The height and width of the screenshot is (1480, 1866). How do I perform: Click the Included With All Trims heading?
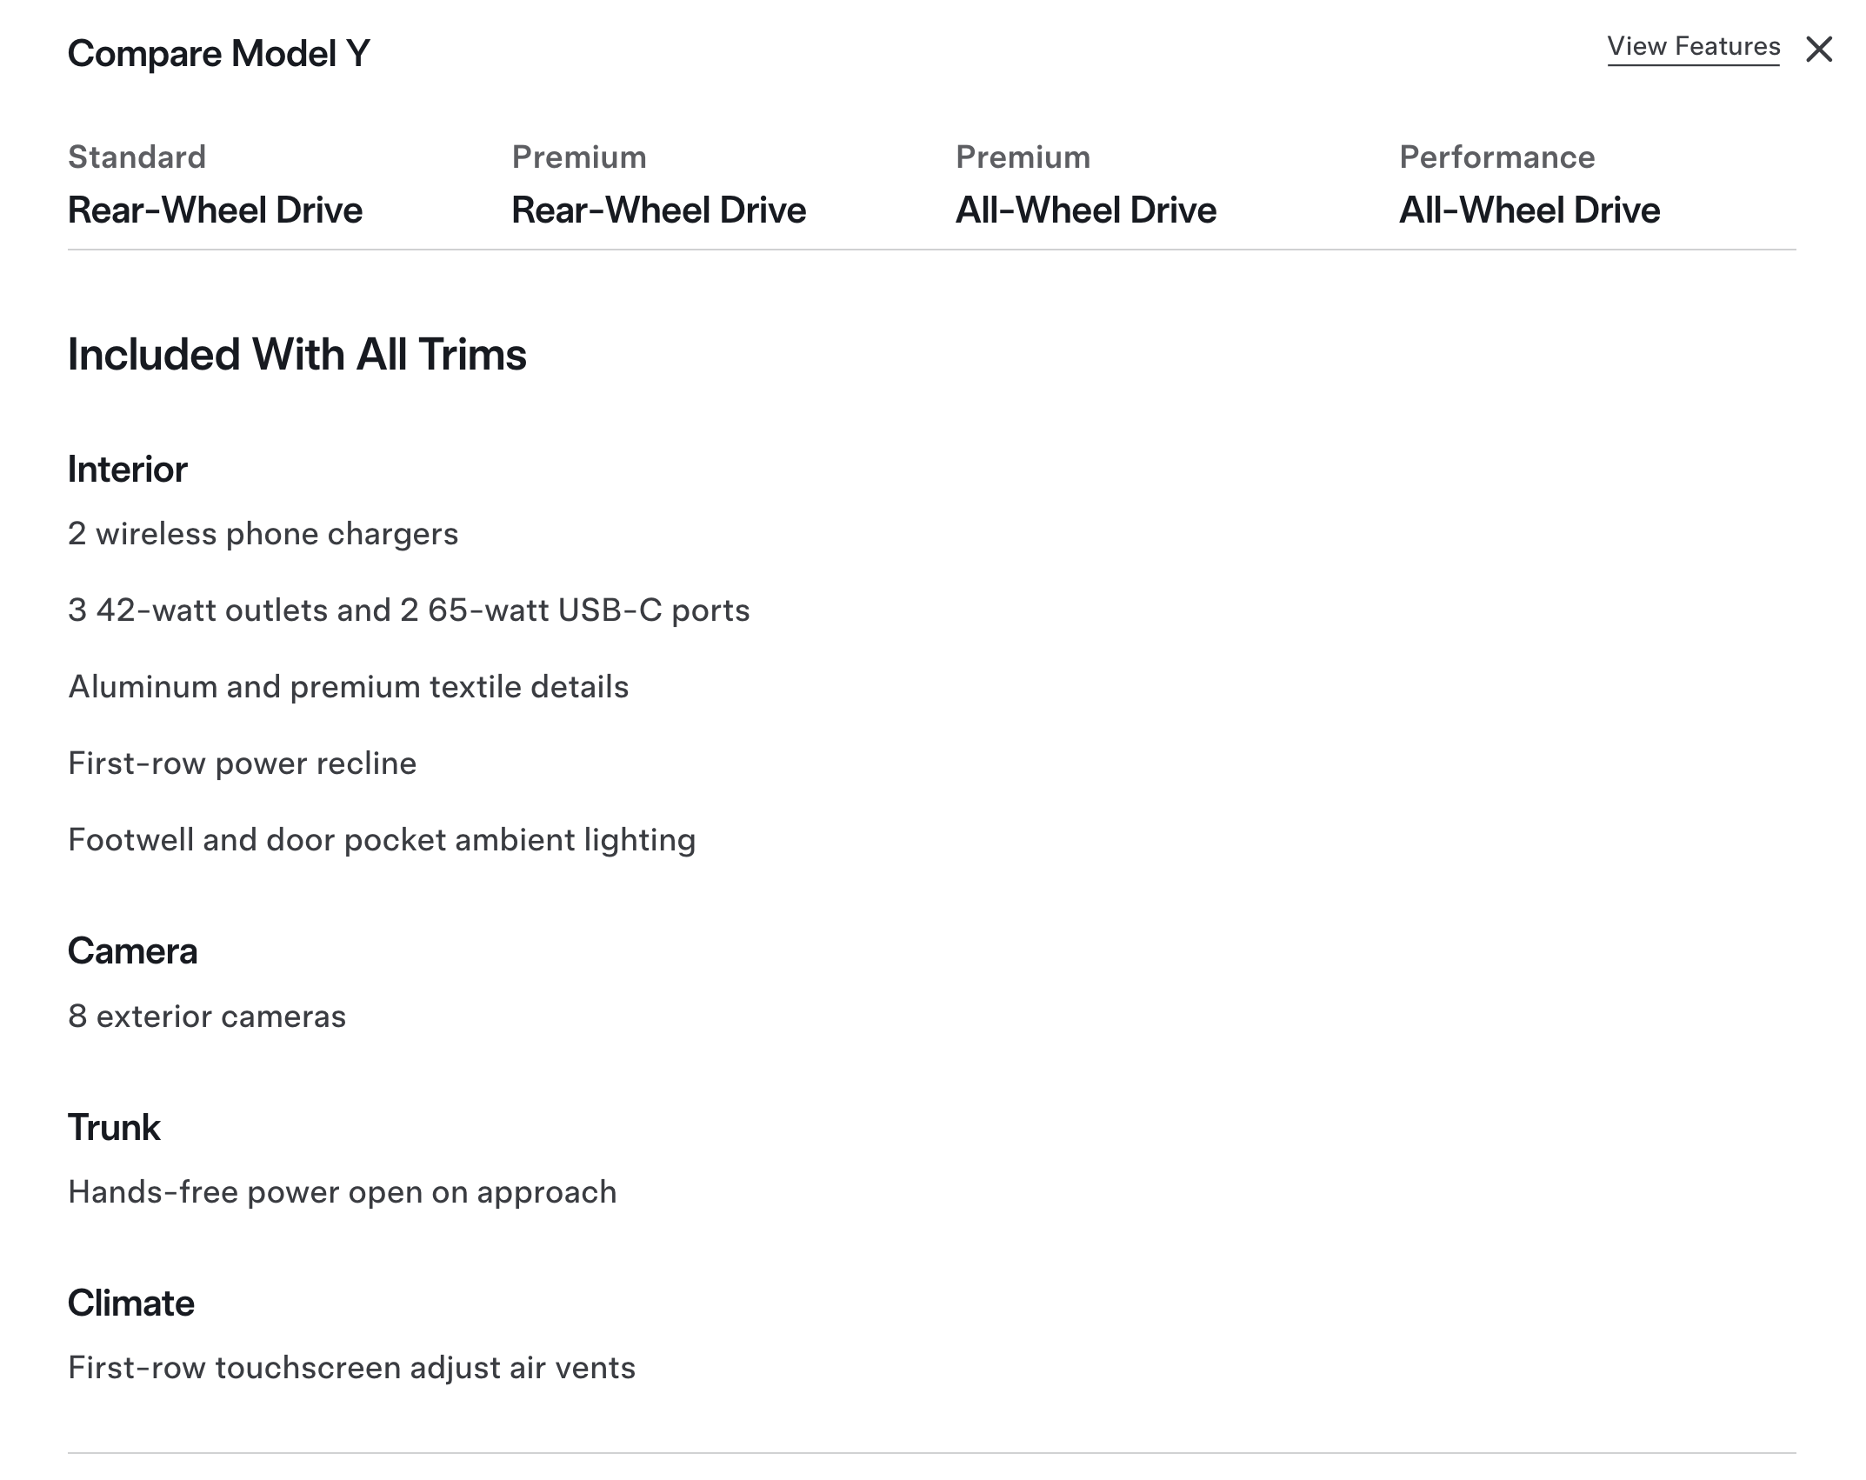click(x=297, y=355)
